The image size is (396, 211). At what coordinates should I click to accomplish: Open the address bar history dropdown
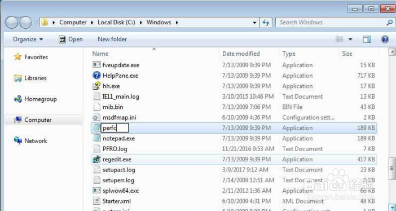click(254, 23)
